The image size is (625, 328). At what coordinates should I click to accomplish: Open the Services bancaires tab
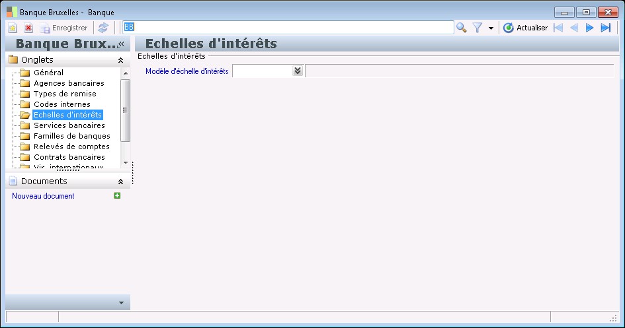pos(69,125)
